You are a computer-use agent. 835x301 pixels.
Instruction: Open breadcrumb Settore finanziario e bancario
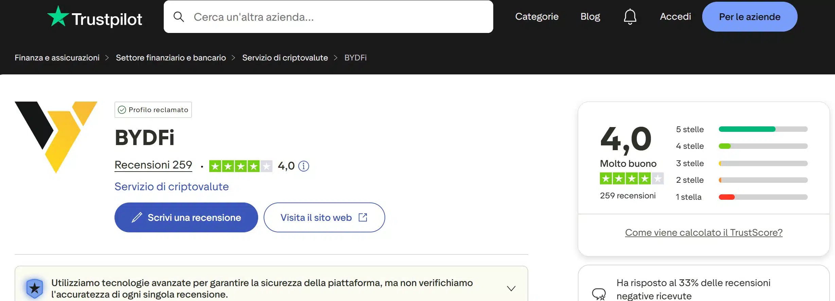[171, 57]
